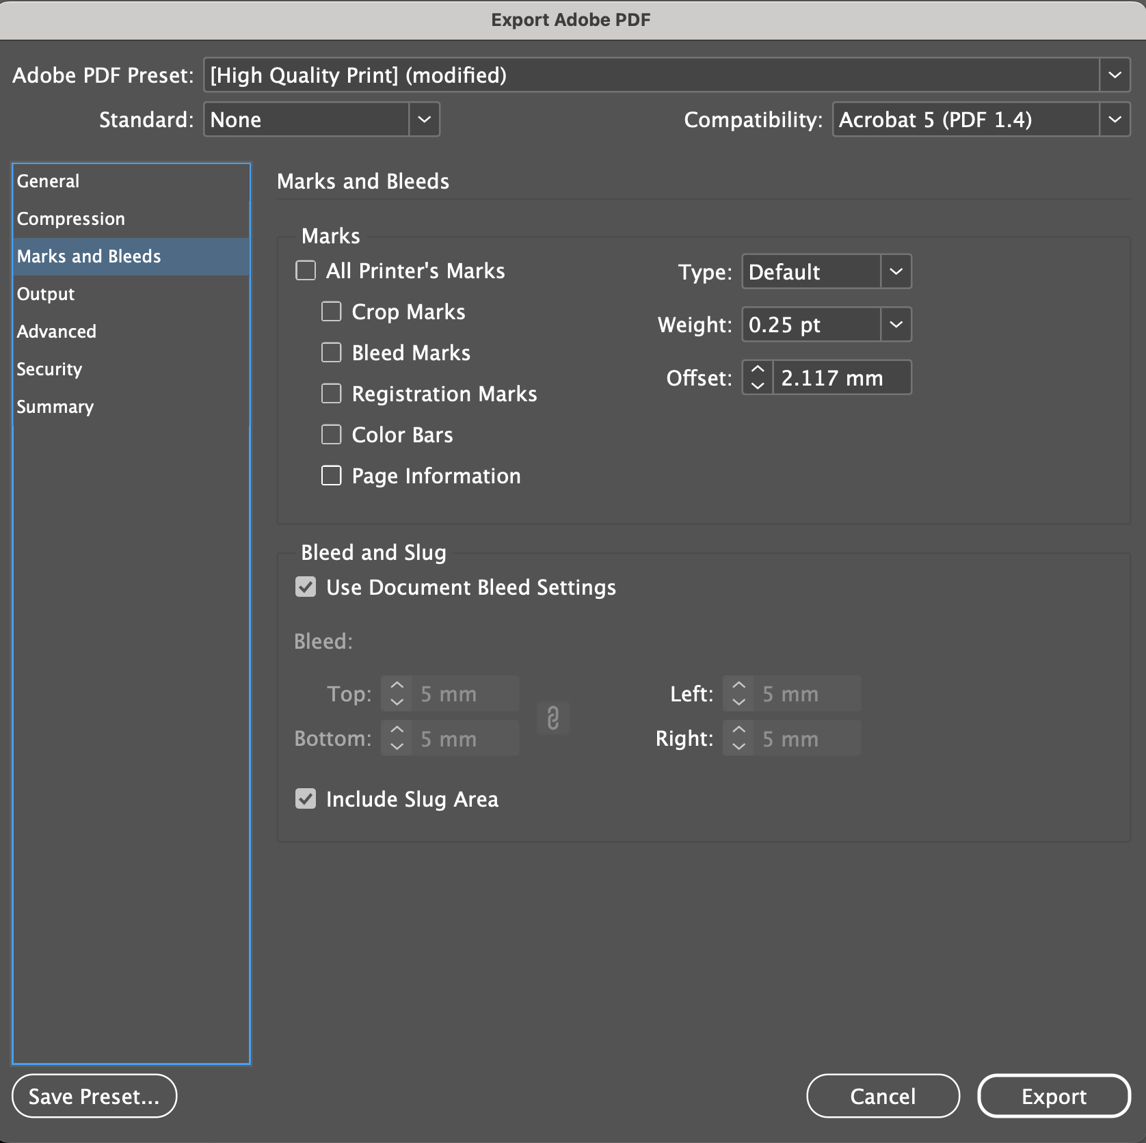Screen dimensions: 1146x1143
Task: Uncheck Use Document Bleed Settings
Action: (306, 587)
